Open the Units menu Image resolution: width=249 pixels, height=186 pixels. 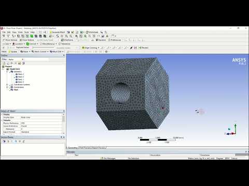tap(20, 32)
